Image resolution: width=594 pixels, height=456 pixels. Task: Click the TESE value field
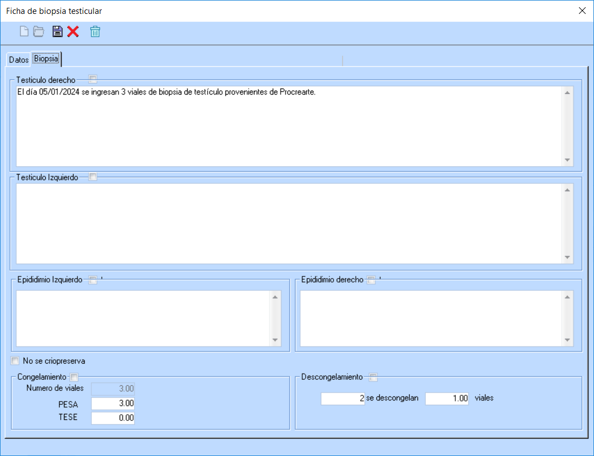[113, 418]
